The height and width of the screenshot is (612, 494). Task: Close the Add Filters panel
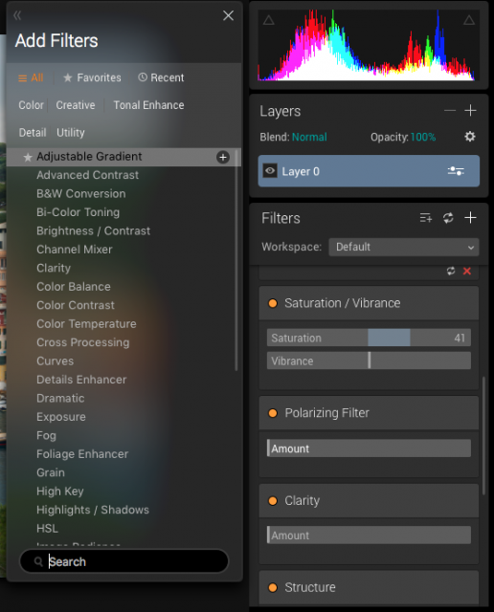228,15
